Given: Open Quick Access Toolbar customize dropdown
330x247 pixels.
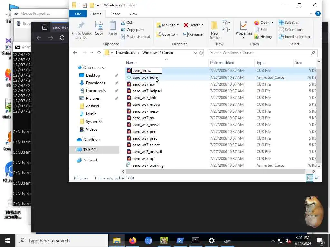Looking at the screenshot, I should click(x=98, y=5).
